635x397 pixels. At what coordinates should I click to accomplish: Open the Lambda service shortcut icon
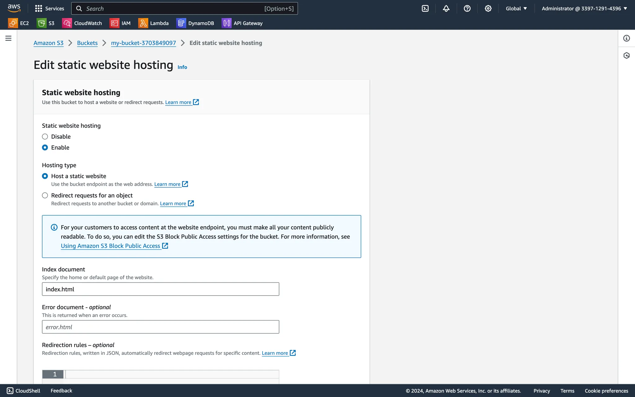pyautogui.click(x=143, y=23)
